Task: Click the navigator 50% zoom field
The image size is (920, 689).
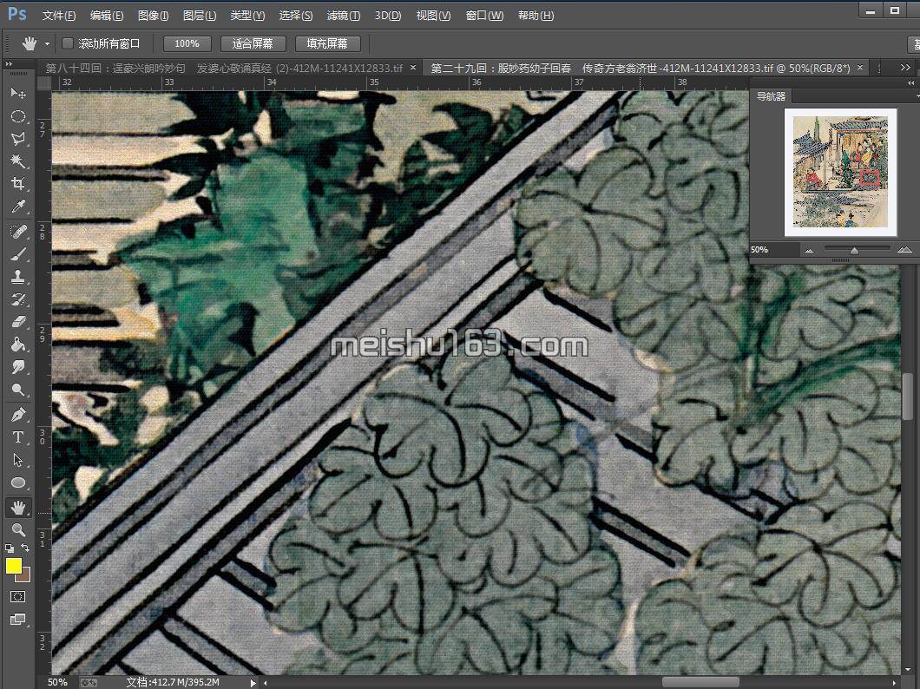Action: pos(773,250)
